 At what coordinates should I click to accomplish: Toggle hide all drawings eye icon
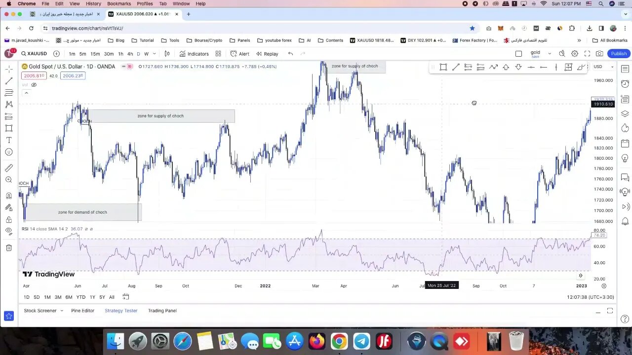(9, 231)
